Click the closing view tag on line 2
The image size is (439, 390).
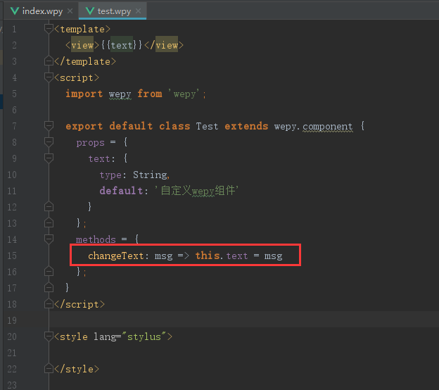(x=164, y=45)
